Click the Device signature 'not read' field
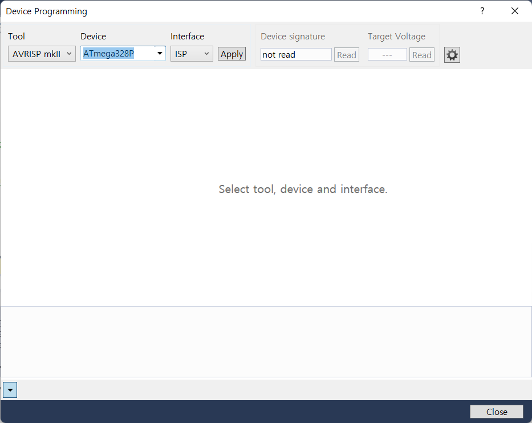 point(296,54)
